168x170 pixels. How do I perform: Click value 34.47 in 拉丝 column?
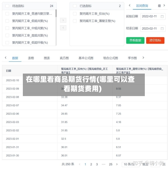(x=64, y=105)
